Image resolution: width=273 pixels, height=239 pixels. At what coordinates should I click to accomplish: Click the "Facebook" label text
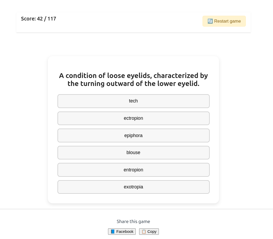click(125, 232)
